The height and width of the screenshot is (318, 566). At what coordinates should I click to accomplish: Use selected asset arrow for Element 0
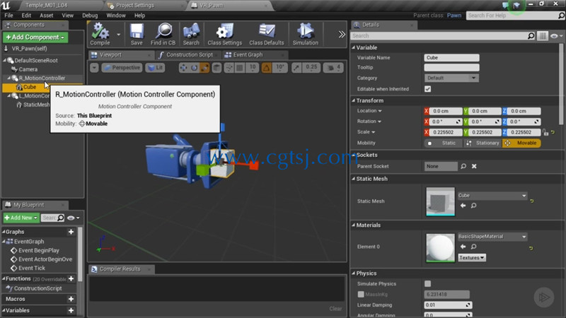click(x=463, y=247)
